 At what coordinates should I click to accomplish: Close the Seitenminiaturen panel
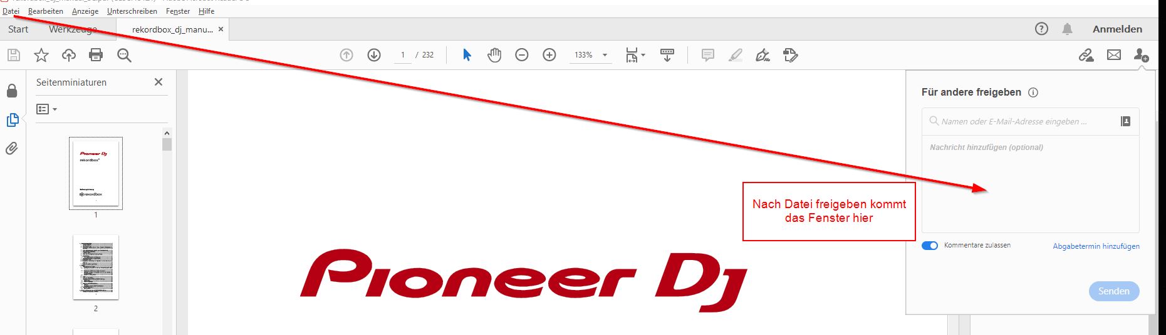[159, 82]
